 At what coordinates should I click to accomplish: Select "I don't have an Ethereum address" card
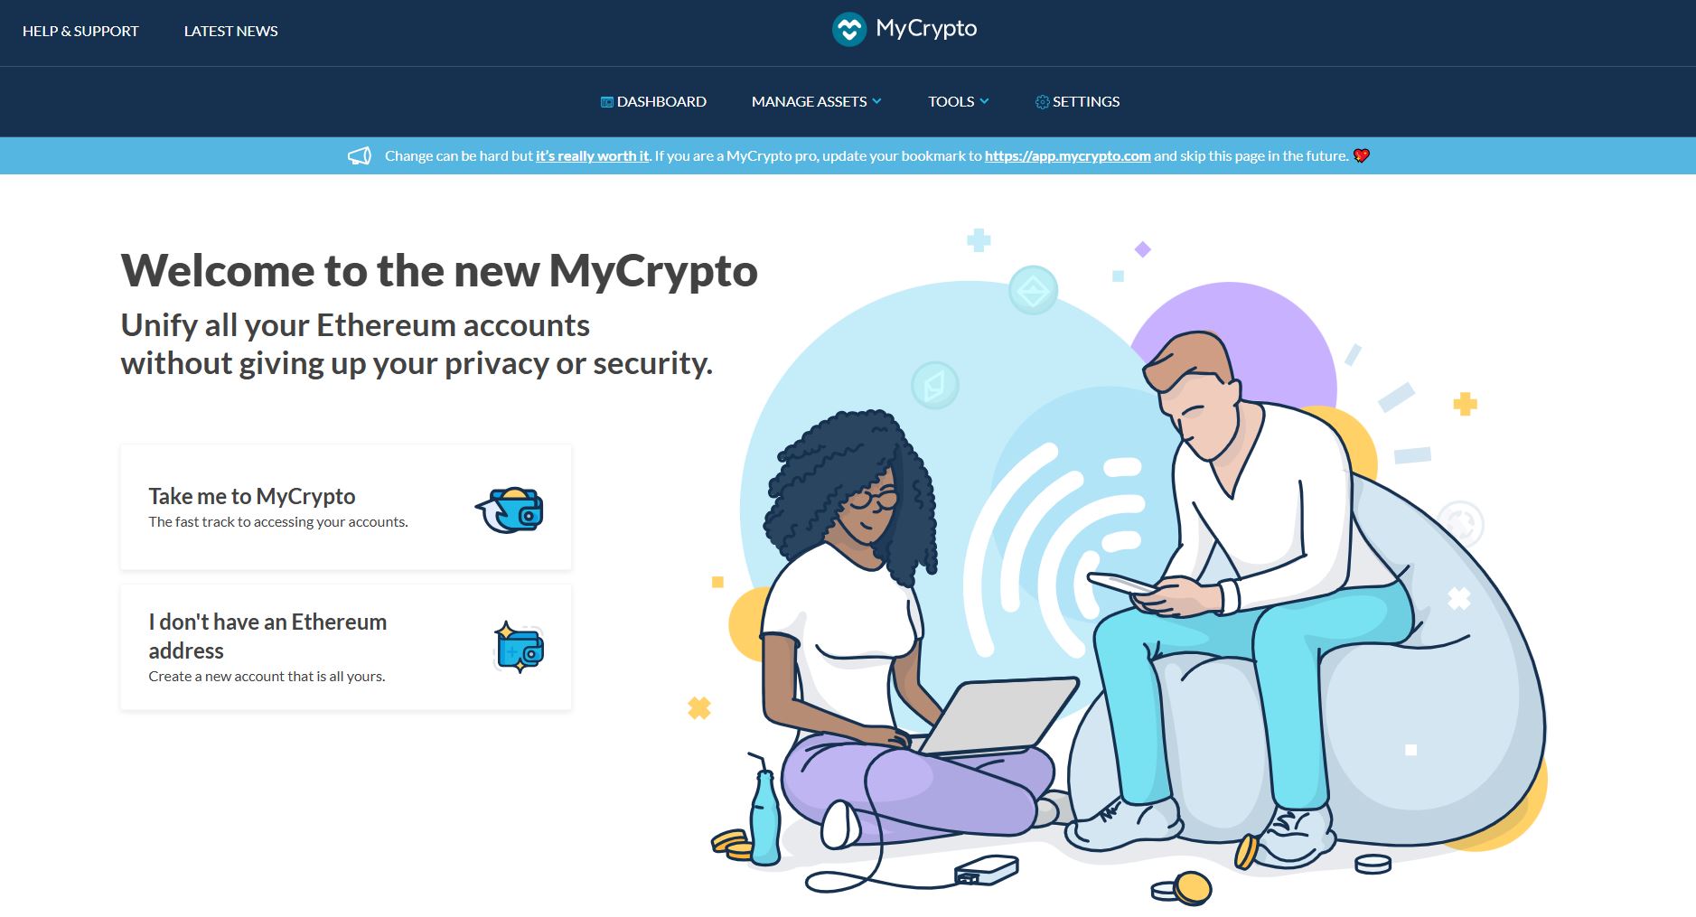click(346, 647)
